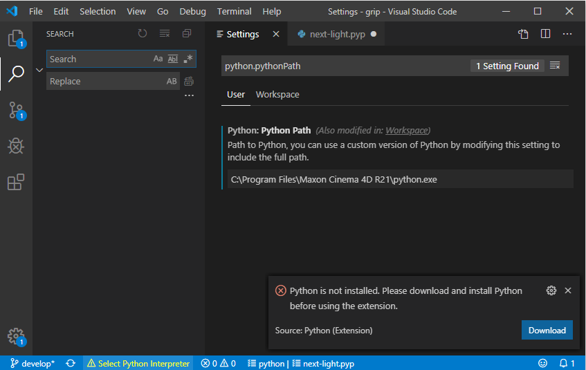Open editor More Actions ellipsis
The width and height of the screenshot is (586, 370).
pos(567,34)
